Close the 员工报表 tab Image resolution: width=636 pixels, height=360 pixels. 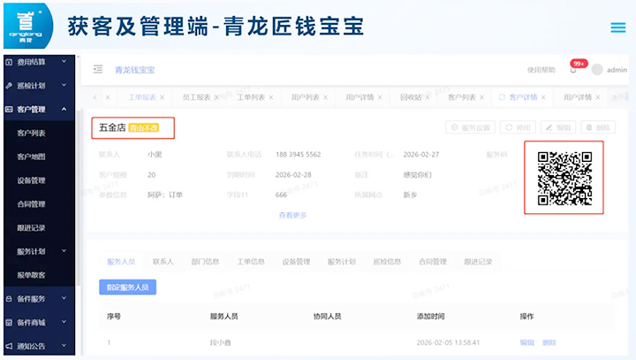tap(216, 97)
